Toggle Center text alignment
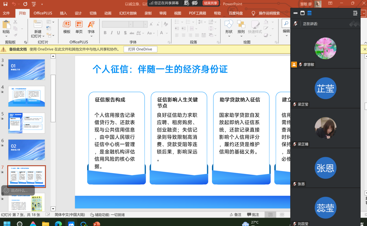Screen dimensions: 367x226 pyautogui.click(x=184, y=35)
